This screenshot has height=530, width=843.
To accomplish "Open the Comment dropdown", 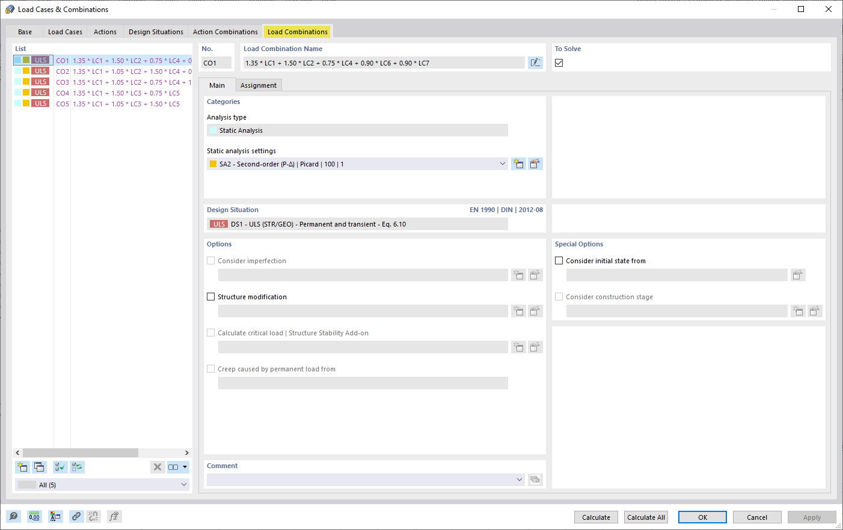I will (x=519, y=480).
